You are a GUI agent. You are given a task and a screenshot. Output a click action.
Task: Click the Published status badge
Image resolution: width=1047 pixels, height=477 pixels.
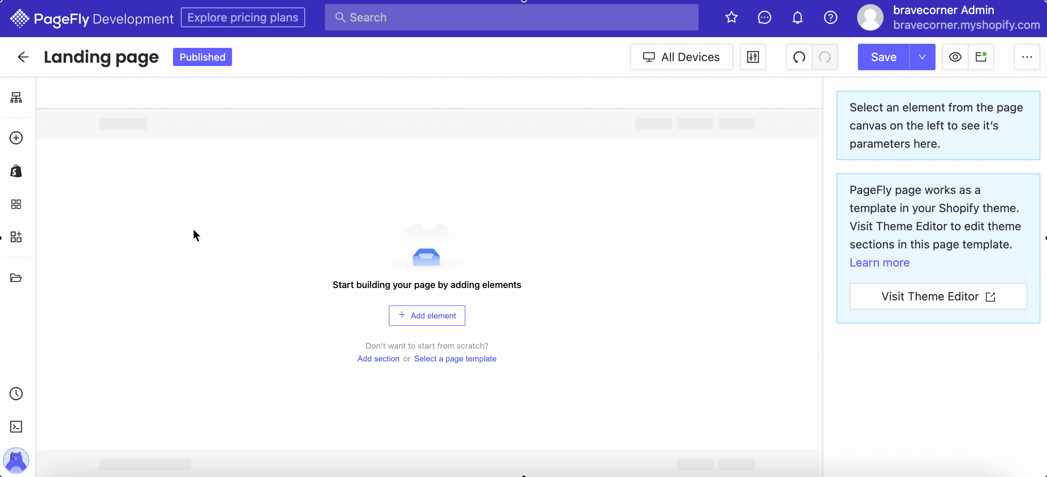tap(202, 57)
